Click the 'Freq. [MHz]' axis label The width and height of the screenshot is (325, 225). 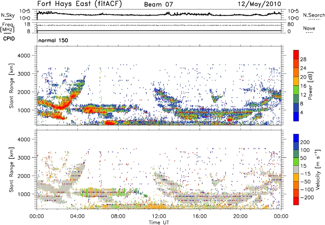(x=7, y=27)
